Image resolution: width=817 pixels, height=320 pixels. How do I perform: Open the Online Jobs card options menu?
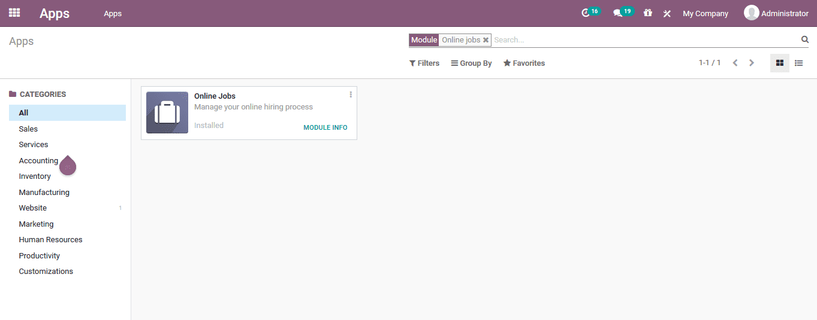(351, 95)
